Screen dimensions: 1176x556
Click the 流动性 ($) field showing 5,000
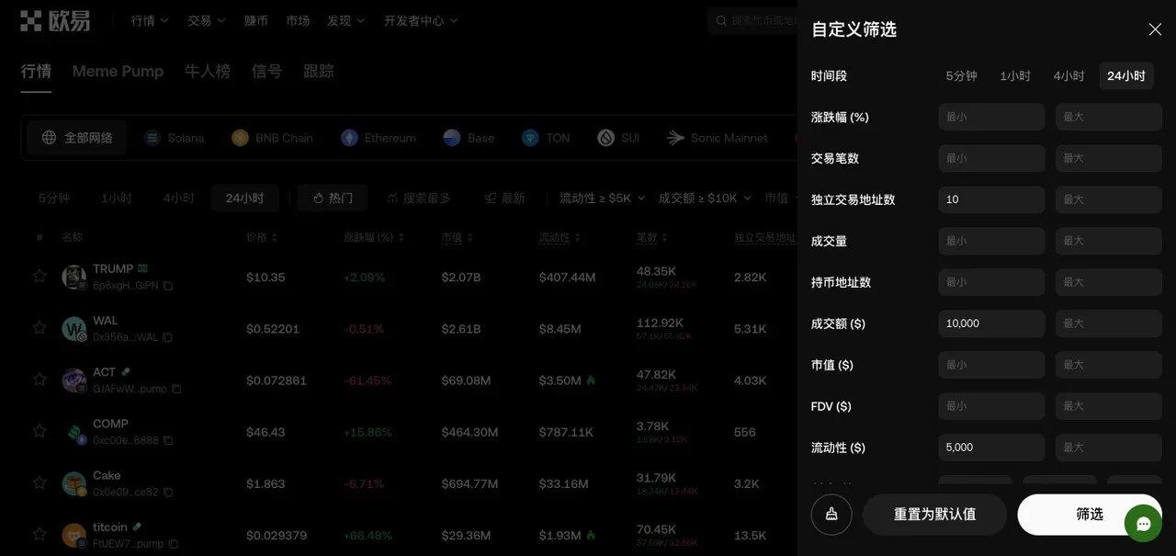click(x=991, y=448)
